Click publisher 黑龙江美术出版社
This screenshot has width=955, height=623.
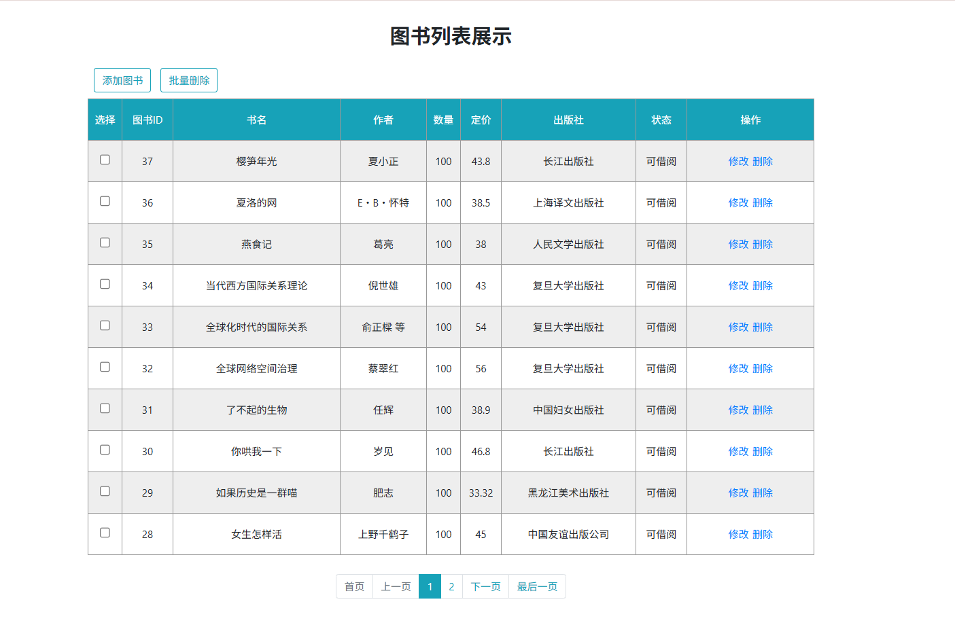[x=568, y=493]
